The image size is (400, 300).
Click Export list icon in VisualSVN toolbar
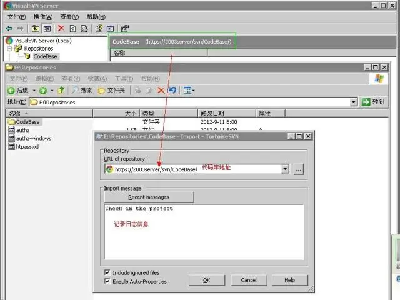[84, 29]
